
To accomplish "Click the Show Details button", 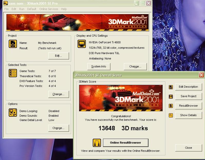I will point(188,115).
